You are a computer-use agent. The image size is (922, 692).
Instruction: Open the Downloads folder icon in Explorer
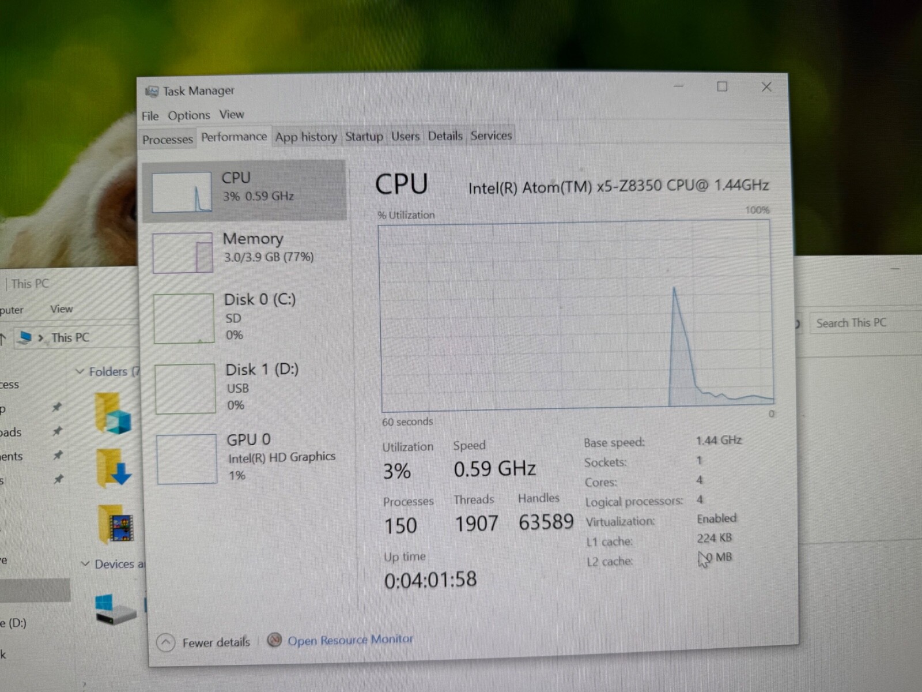click(114, 468)
